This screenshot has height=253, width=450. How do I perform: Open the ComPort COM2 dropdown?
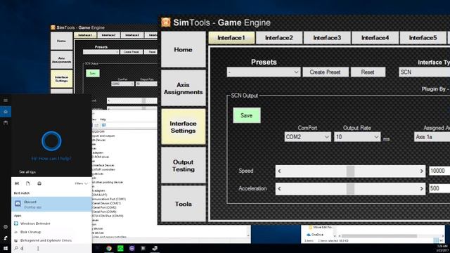click(x=308, y=137)
